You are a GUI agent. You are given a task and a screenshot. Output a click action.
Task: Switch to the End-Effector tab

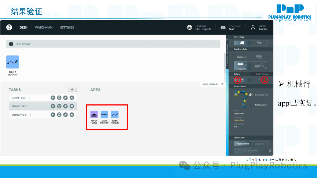click(x=262, y=74)
